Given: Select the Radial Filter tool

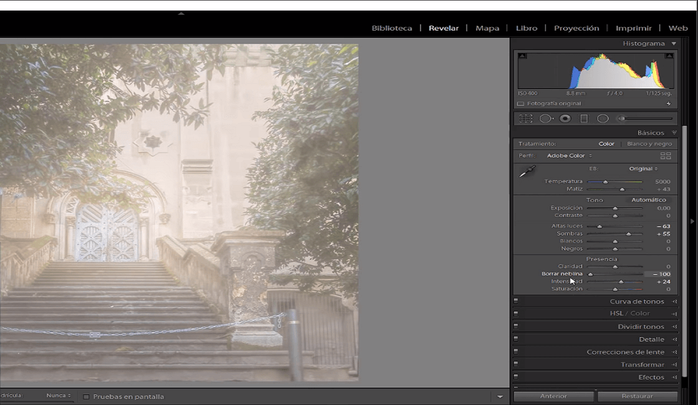Looking at the screenshot, I should (x=603, y=119).
